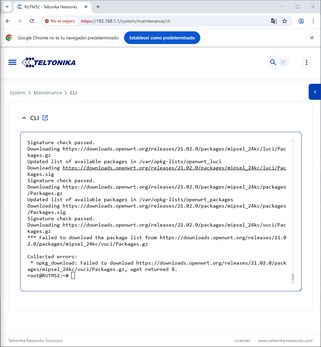The image size is (321, 347).
Task: Click Establecer como predeterminado button
Action: pos(162,38)
